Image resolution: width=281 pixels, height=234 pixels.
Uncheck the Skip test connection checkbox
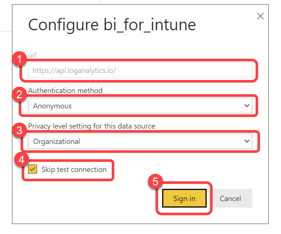[33, 169]
